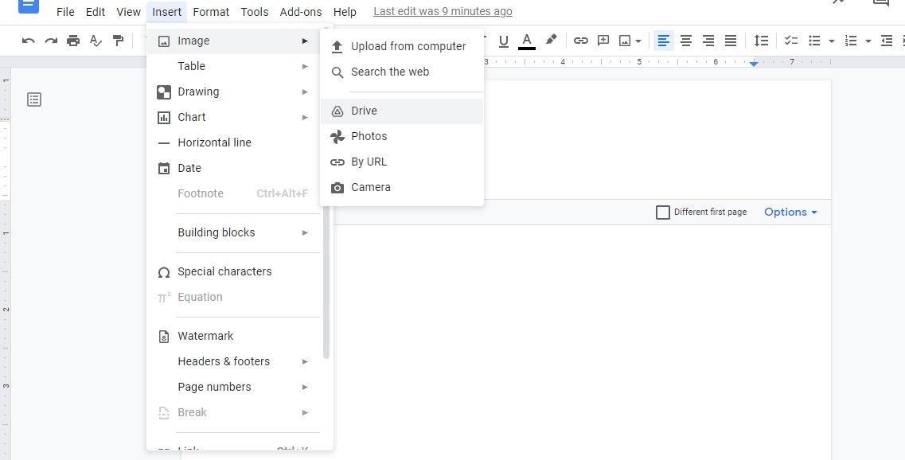Change text color using the A icon
The height and width of the screenshot is (460, 905).
526,40
